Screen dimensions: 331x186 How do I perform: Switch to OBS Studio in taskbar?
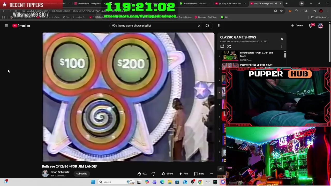click(x=192, y=182)
